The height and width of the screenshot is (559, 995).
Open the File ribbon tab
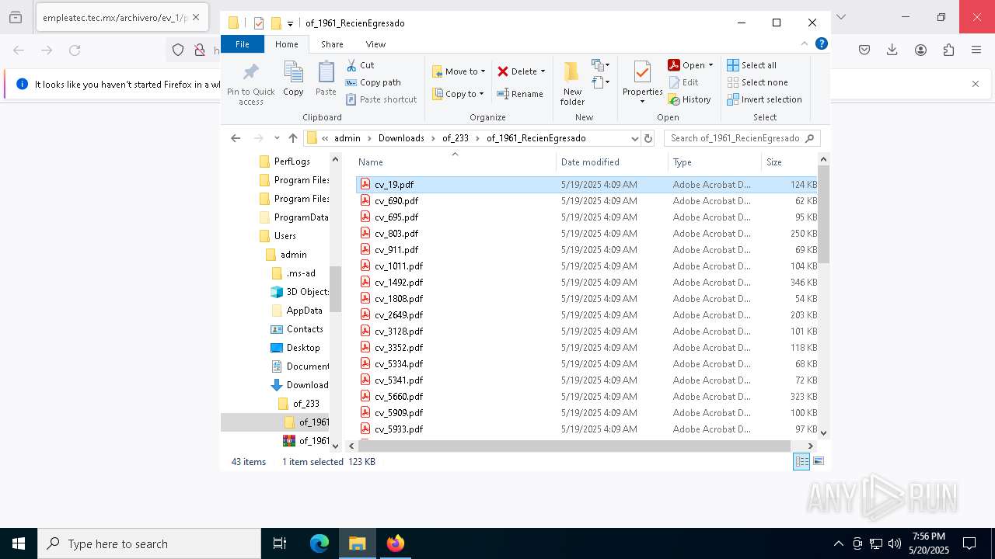(243, 44)
